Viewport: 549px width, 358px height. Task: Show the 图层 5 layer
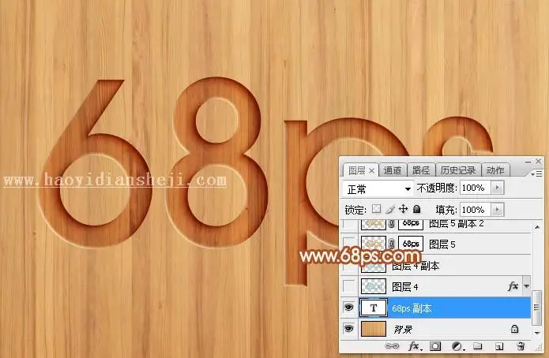[348, 244]
